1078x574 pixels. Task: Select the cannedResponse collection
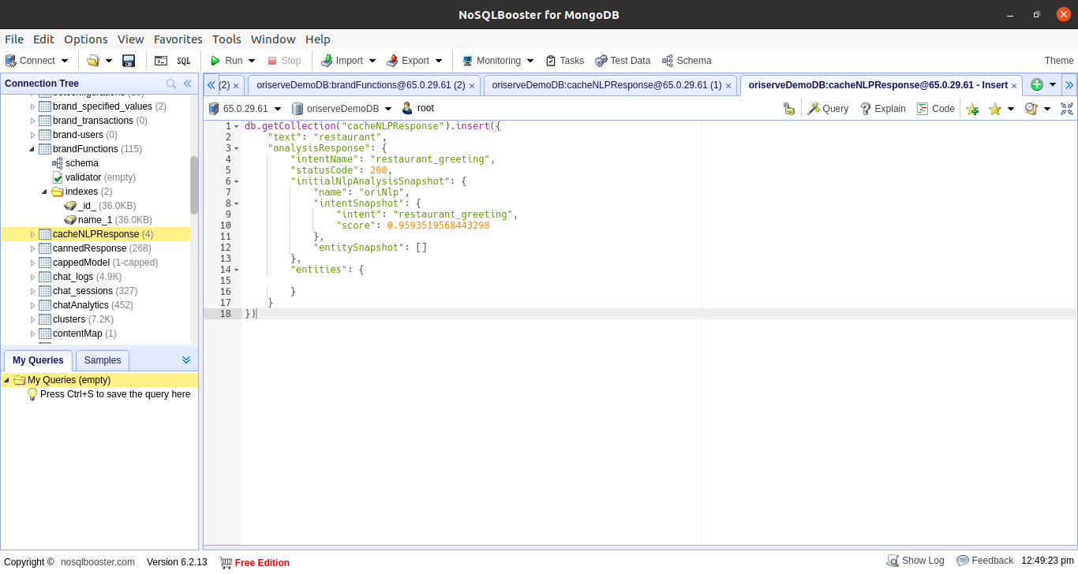pos(89,248)
